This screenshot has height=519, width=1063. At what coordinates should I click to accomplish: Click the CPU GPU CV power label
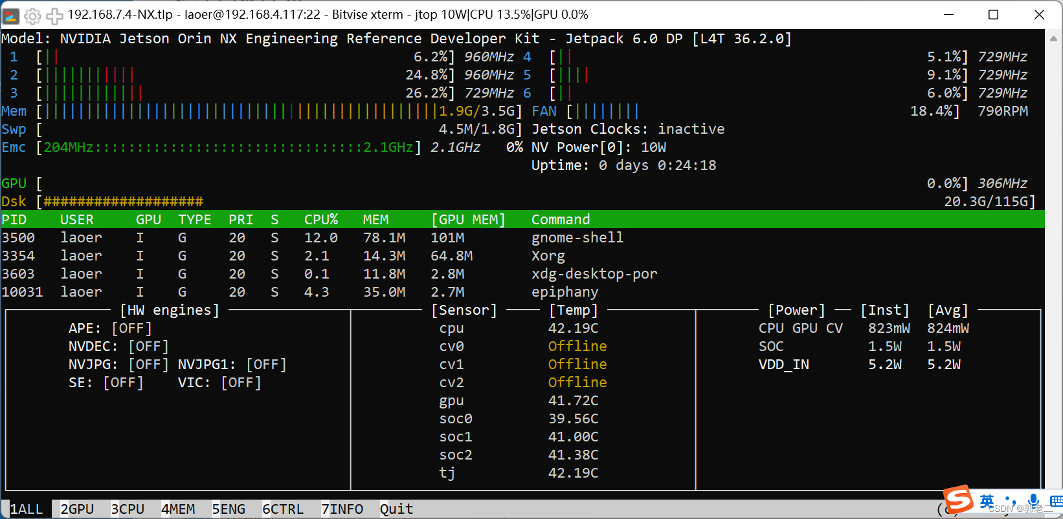[801, 328]
